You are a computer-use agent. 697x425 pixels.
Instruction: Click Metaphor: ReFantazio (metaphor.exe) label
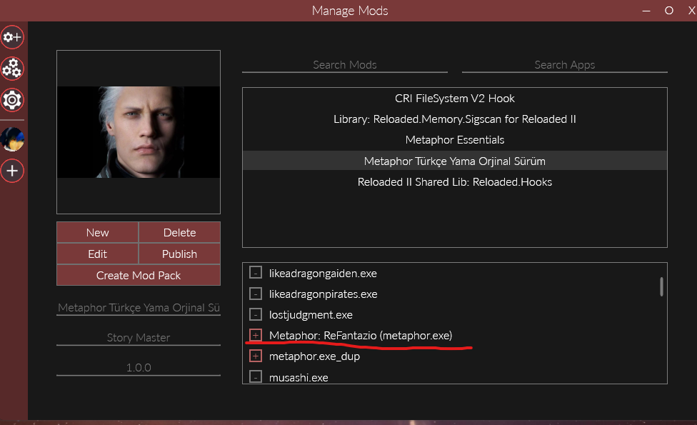click(x=361, y=335)
